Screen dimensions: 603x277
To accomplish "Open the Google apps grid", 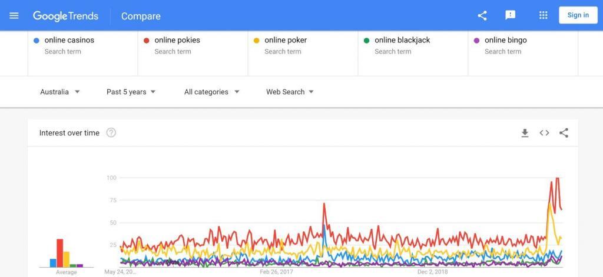I will [543, 15].
